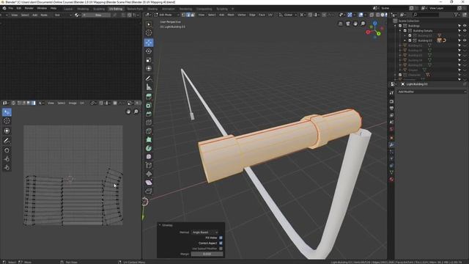The width and height of the screenshot is (469, 264).
Task: Open the 3D viewport Face menu
Action: coord(262,15)
